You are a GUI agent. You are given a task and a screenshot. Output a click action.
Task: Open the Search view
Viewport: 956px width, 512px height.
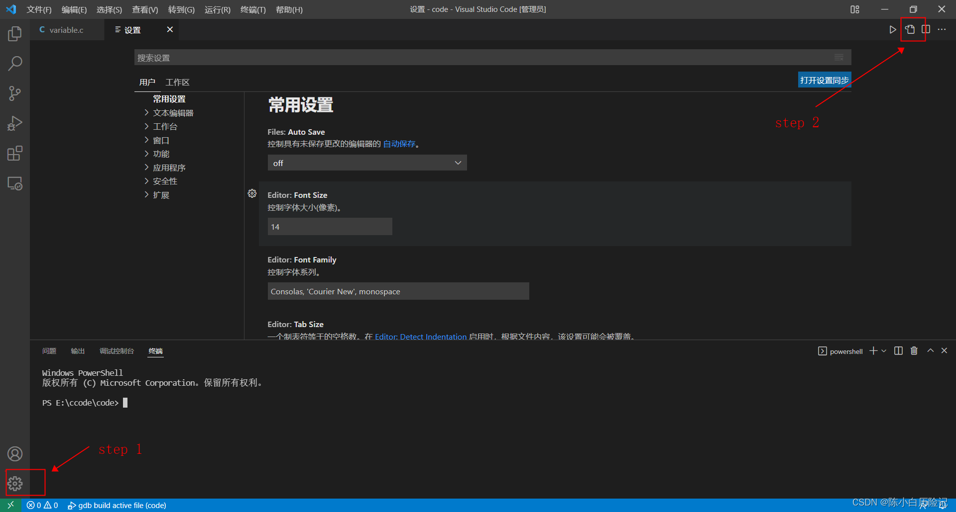point(14,63)
